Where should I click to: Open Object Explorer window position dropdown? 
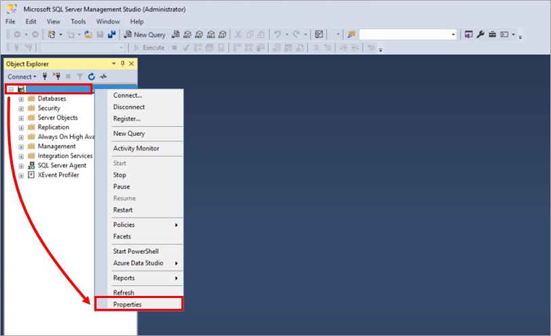coord(113,64)
